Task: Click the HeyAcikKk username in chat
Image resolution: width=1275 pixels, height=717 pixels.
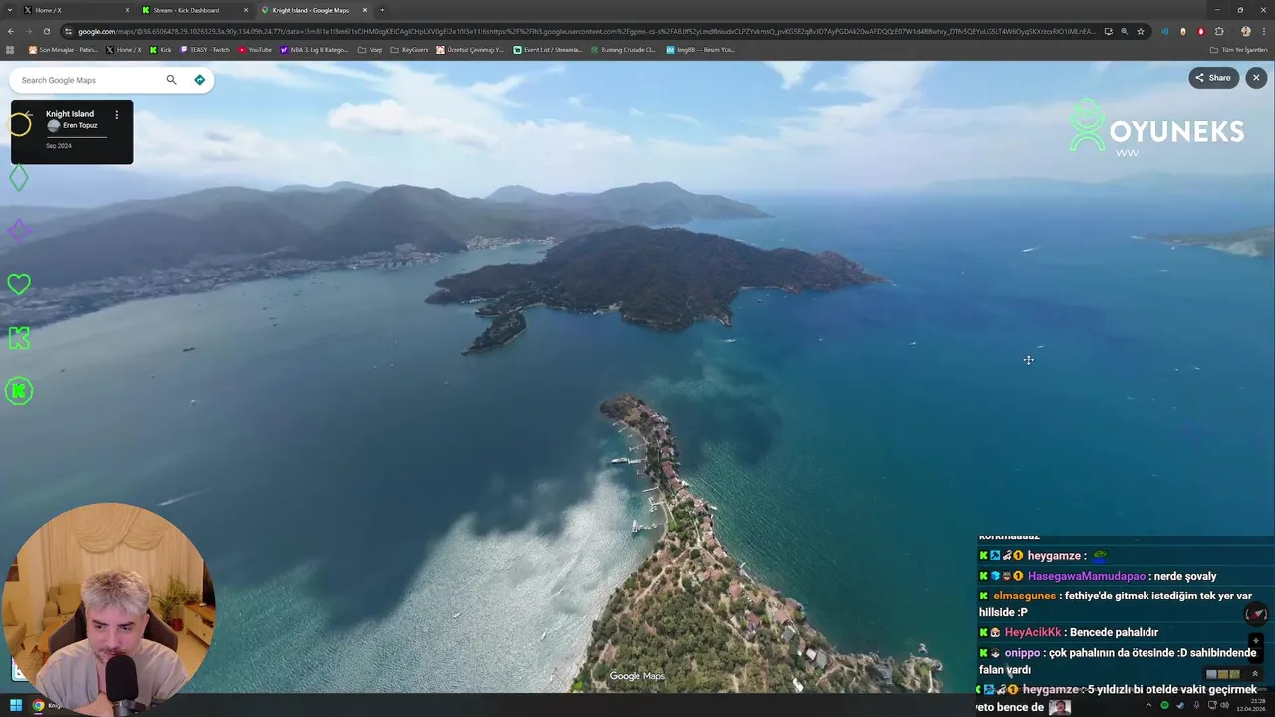Action: 1033,632
